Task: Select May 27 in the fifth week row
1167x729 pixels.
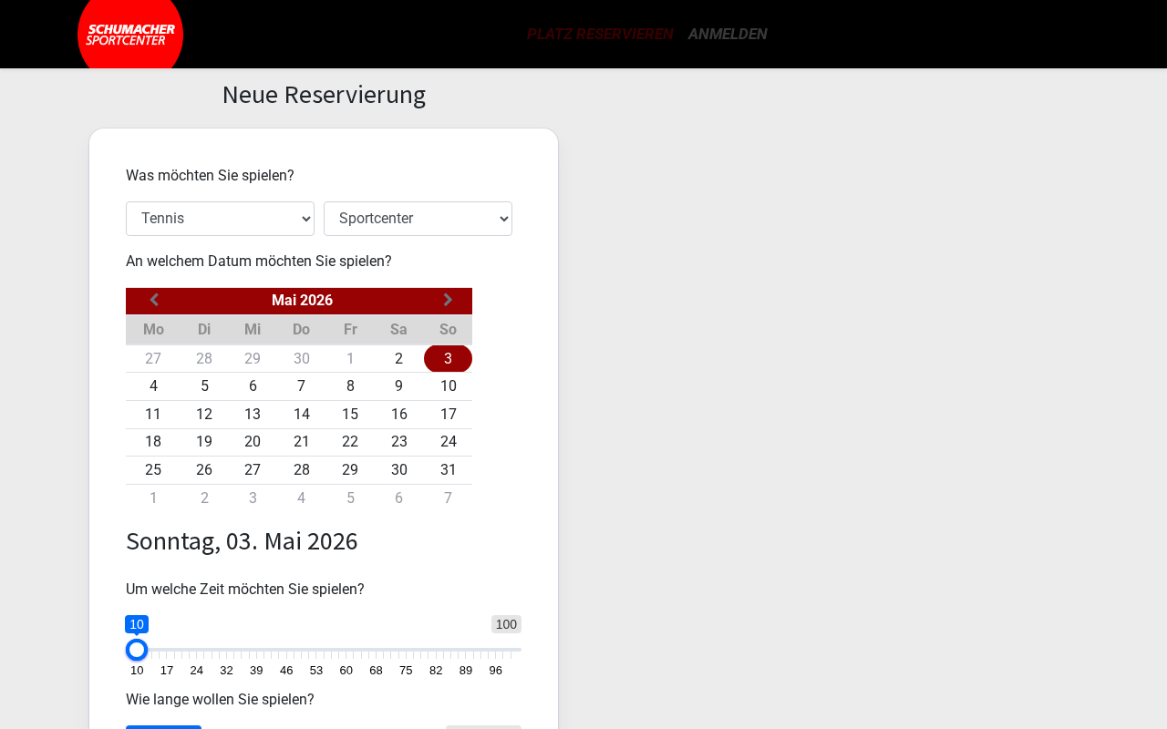Action: click(x=253, y=470)
